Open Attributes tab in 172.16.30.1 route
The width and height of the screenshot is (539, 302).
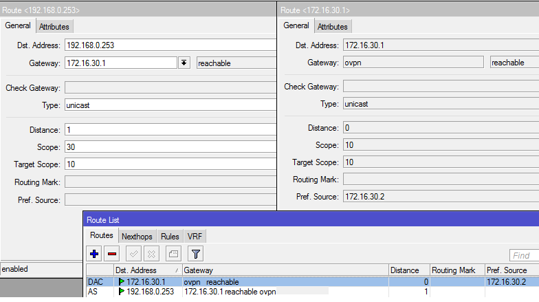tap(332, 27)
